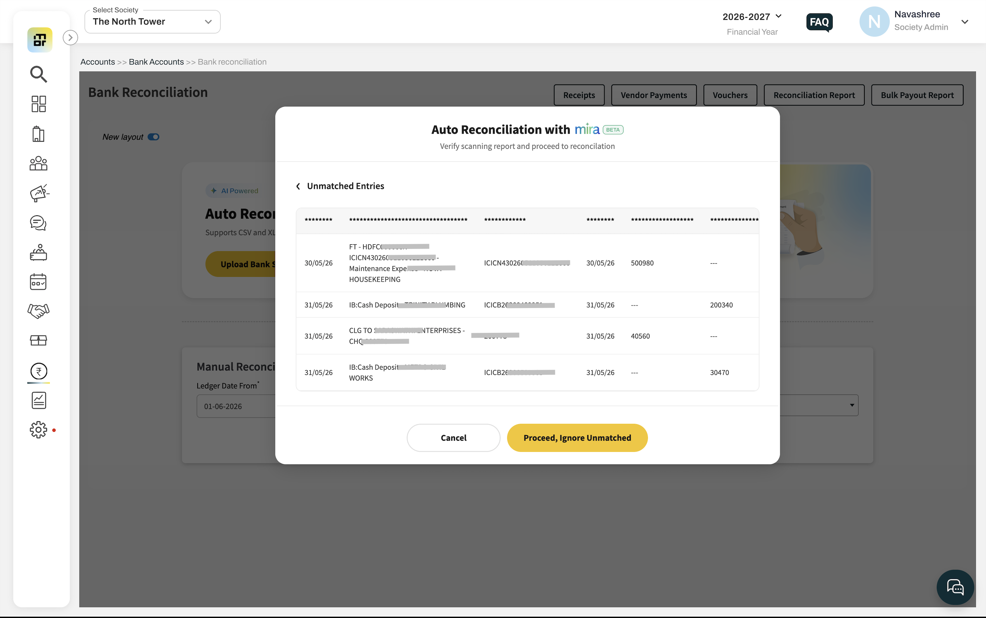Open the megaphone announcements icon
The height and width of the screenshot is (618, 986).
click(39, 193)
